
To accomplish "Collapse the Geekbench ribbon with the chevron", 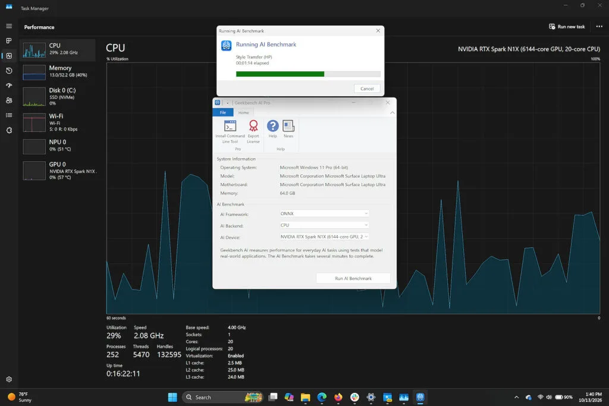I will (393, 112).
